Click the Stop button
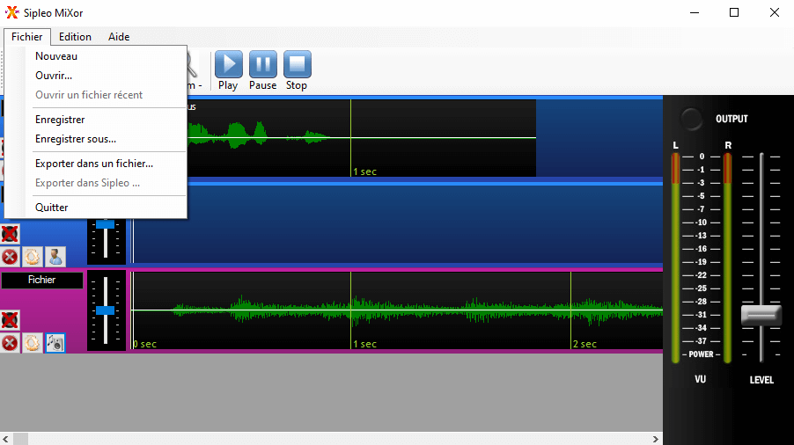 [297, 70]
